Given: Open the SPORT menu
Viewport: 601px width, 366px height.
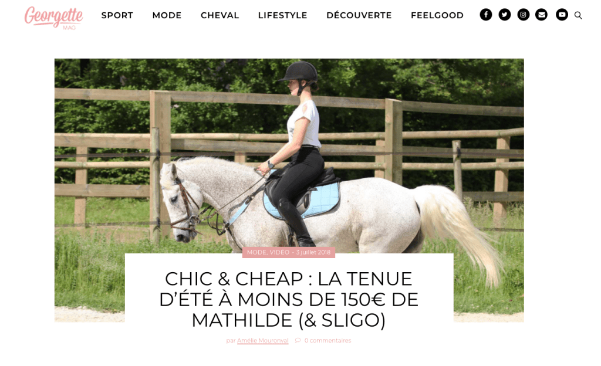Looking at the screenshot, I should point(117,15).
